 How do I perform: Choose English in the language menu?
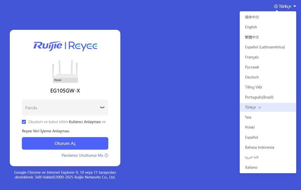click(x=268, y=27)
